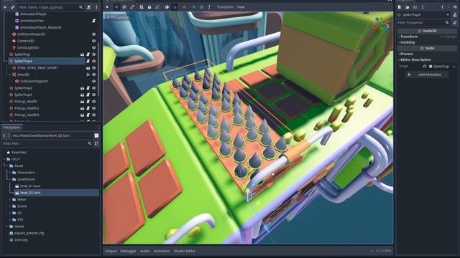
Task: Toggle snap mode in viewport toolbar
Action: point(175,7)
